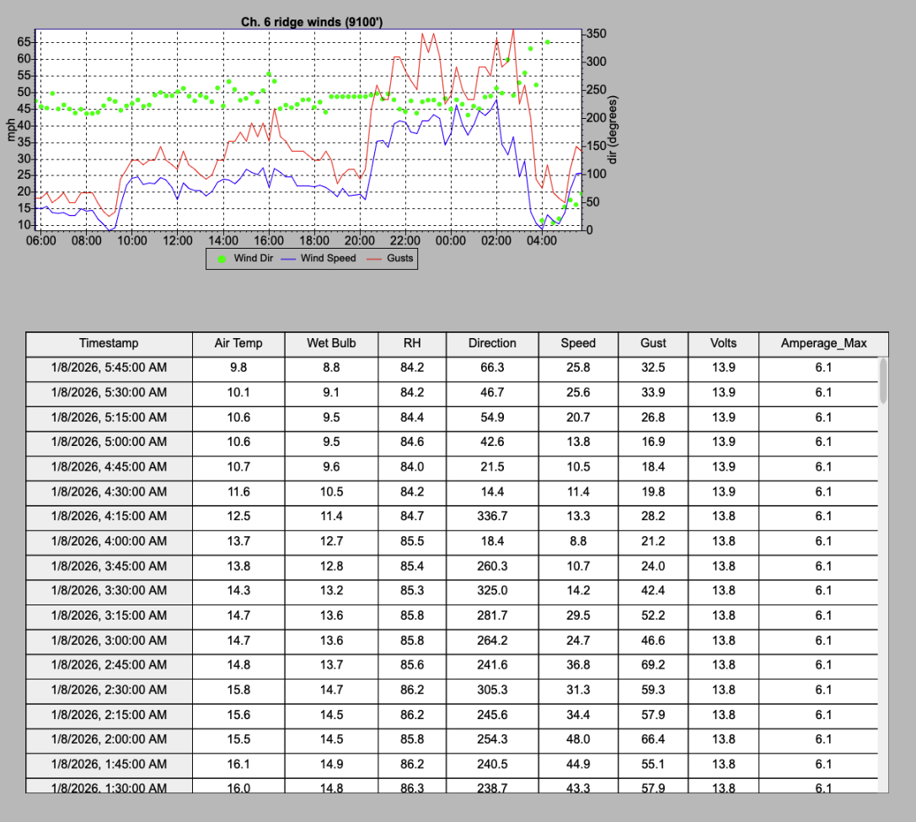Click the Amperage_Max column header

(823, 343)
